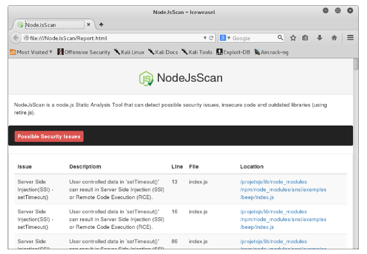Screen dimensions: 367x254
Task: Click the Issue column header
Action: pos(25,166)
